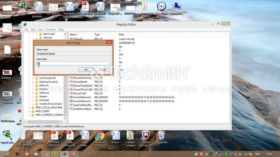Select the STOK BARANG spreadsheet desktop file

[x=38, y=10]
